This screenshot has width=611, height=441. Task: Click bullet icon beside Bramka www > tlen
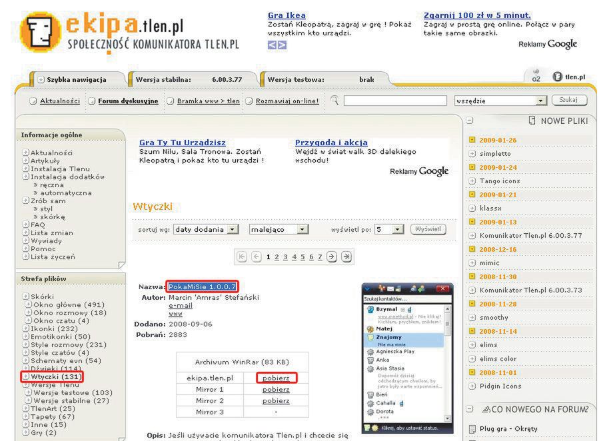[x=171, y=101]
